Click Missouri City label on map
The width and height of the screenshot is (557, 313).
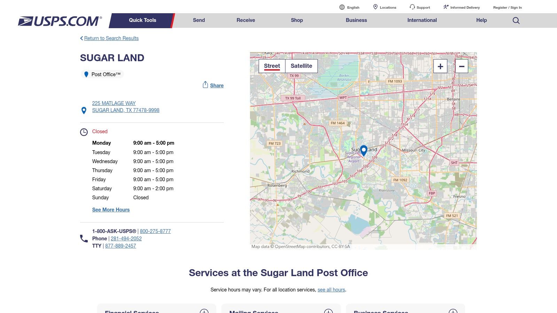pyautogui.click(x=414, y=150)
